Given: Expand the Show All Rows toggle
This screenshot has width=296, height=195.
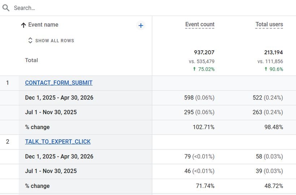Looking at the screenshot, I should (x=51, y=41).
